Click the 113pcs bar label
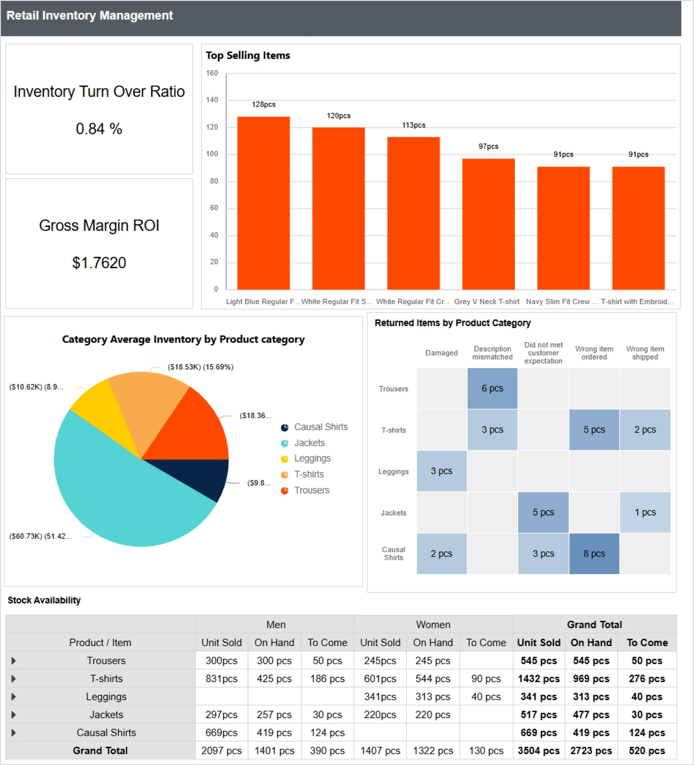This screenshot has width=694, height=765. [x=413, y=125]
